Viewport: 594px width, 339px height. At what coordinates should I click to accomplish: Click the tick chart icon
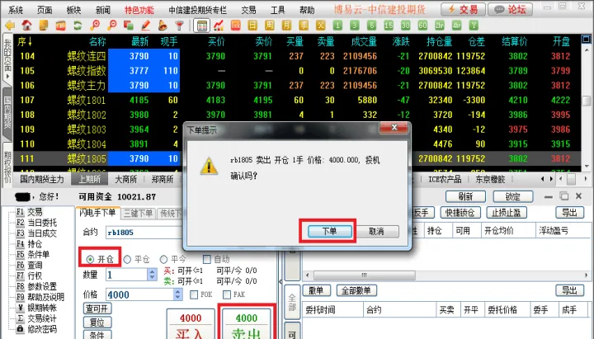[235, 26]
